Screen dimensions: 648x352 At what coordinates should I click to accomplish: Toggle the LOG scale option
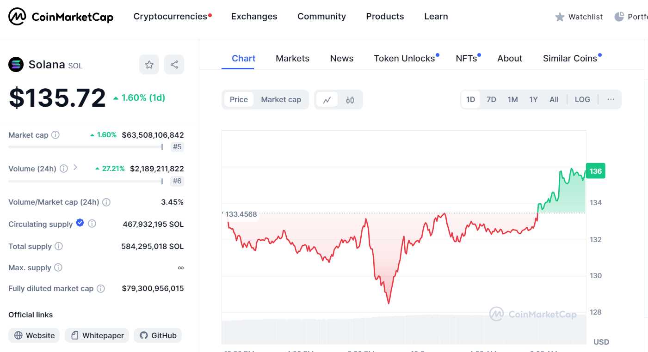(582, 99)
